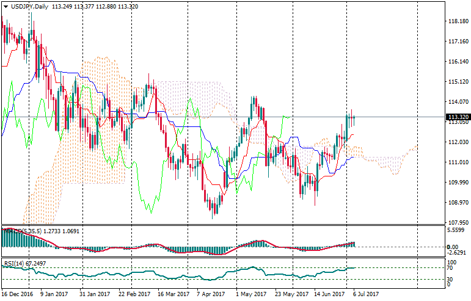This screenshot has height=301, width=471.
Task: Click the 107.950 price at axis bottom
Action: 458,223
